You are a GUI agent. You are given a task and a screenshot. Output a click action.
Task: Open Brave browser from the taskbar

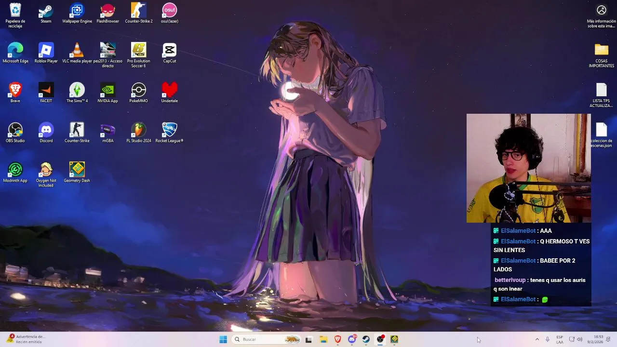click(x=337, y=339)
